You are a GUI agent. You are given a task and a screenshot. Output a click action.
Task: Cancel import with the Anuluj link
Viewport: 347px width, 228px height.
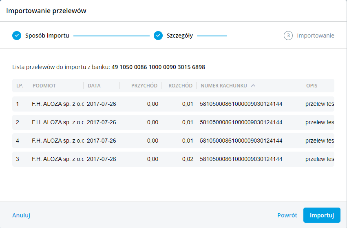click(21, 215)
